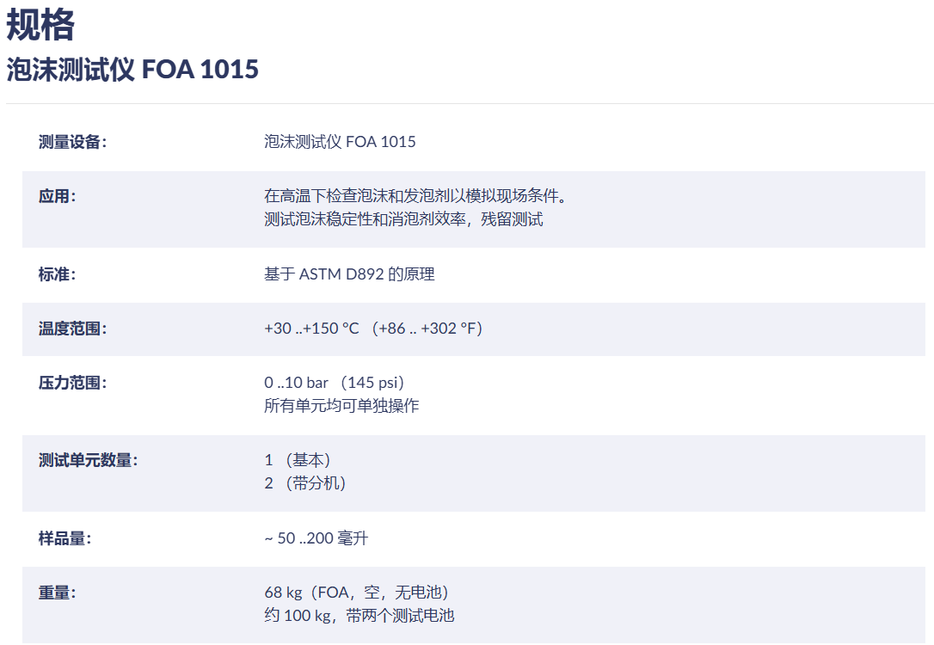The width and height of the screenshot is (934, 645).
Task: Click the 68 kg empty weight line
Action: coord(357,593)
